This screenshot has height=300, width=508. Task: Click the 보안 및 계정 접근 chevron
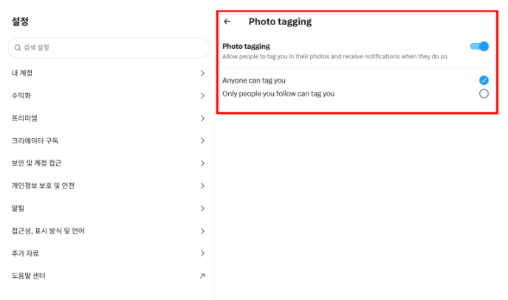(202, 163)
